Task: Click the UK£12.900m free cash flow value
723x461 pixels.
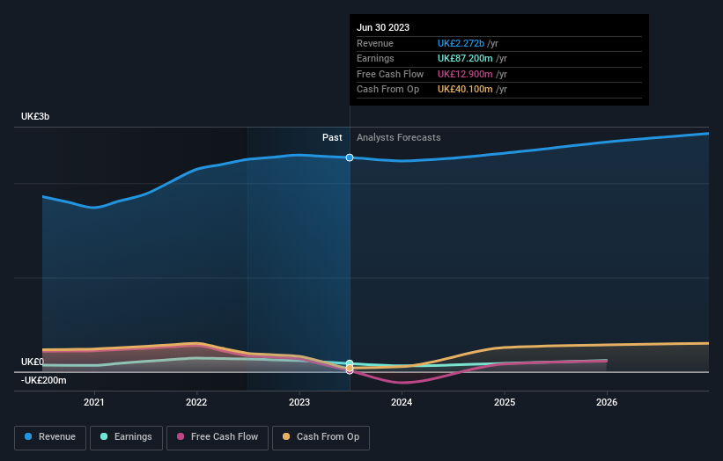Action: pyautogui.click(x=465, y=74)
